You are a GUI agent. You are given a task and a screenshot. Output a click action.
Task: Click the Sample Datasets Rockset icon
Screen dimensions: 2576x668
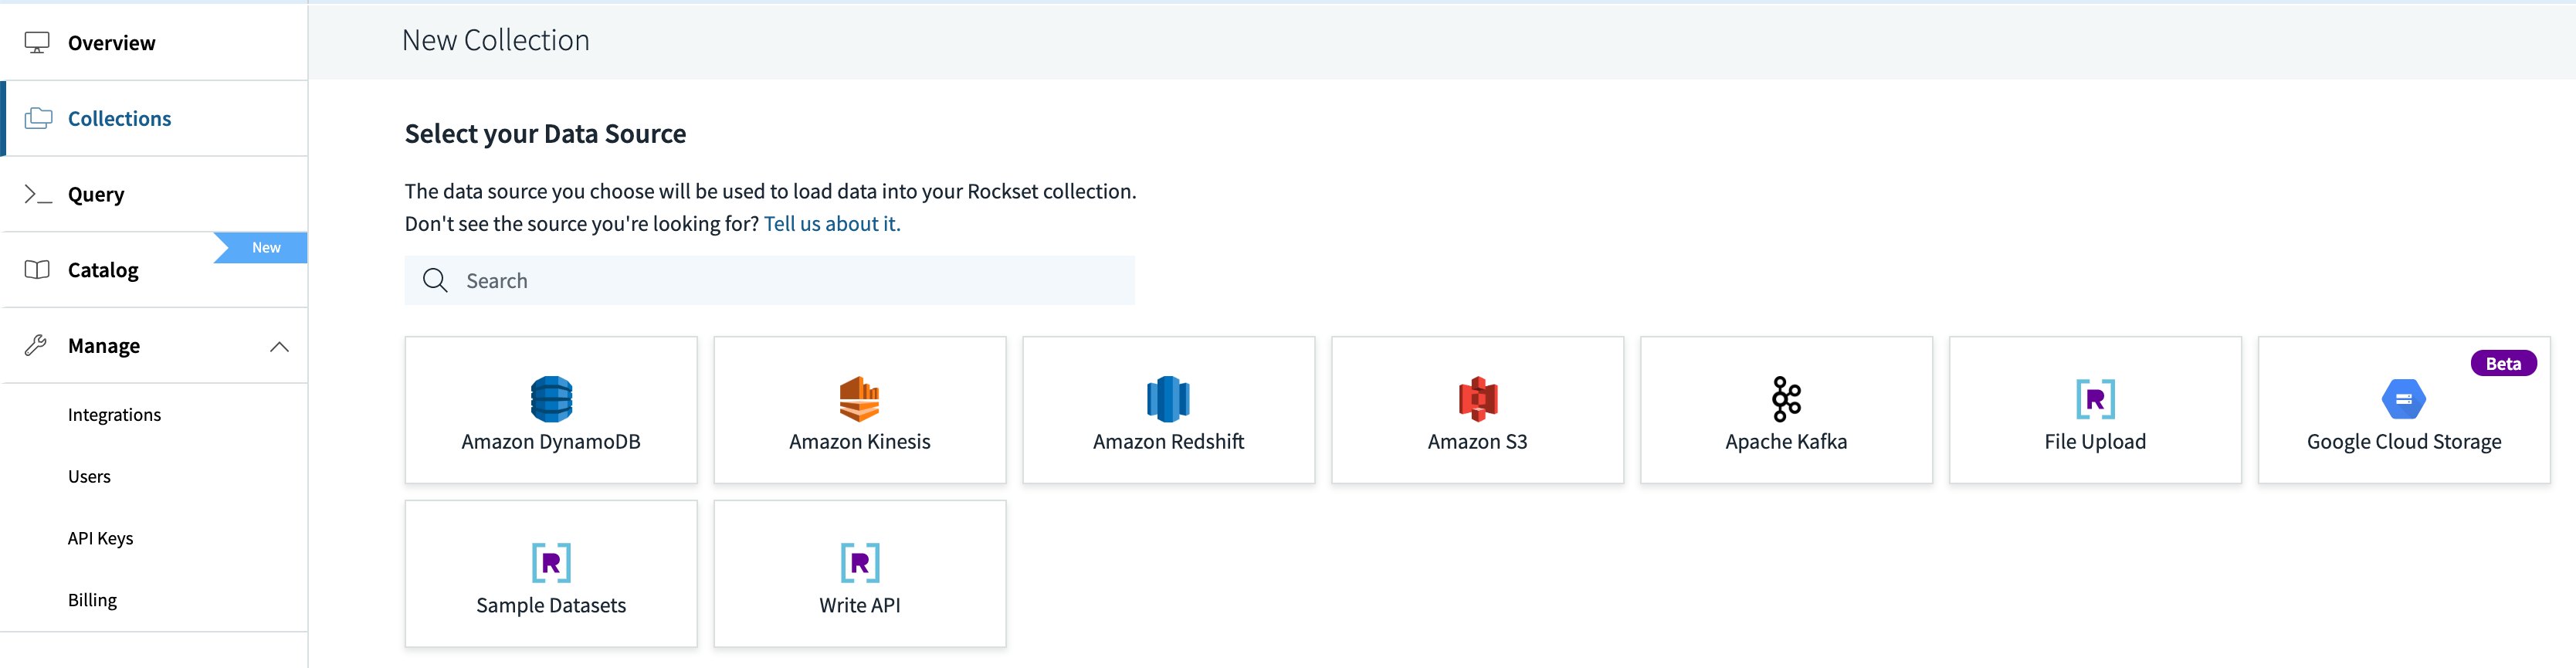551,563
